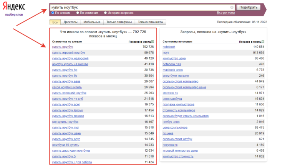Open the 'компьютер цена' link
This screenshot has width=295, height=165.
tap(174, 58)
